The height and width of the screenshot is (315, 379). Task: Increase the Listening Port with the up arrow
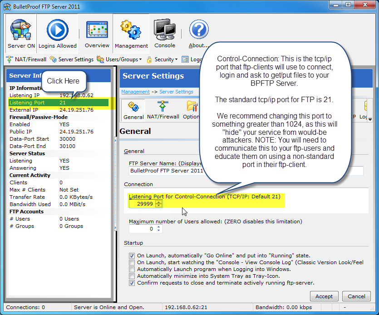[158, 202]
